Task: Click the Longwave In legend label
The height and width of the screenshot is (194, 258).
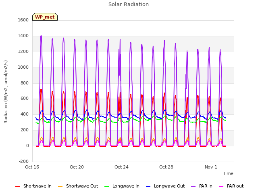Action: pos(126,186)
